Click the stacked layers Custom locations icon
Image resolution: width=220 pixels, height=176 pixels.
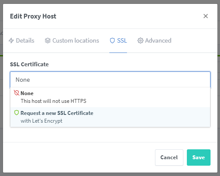pos(48,40)
